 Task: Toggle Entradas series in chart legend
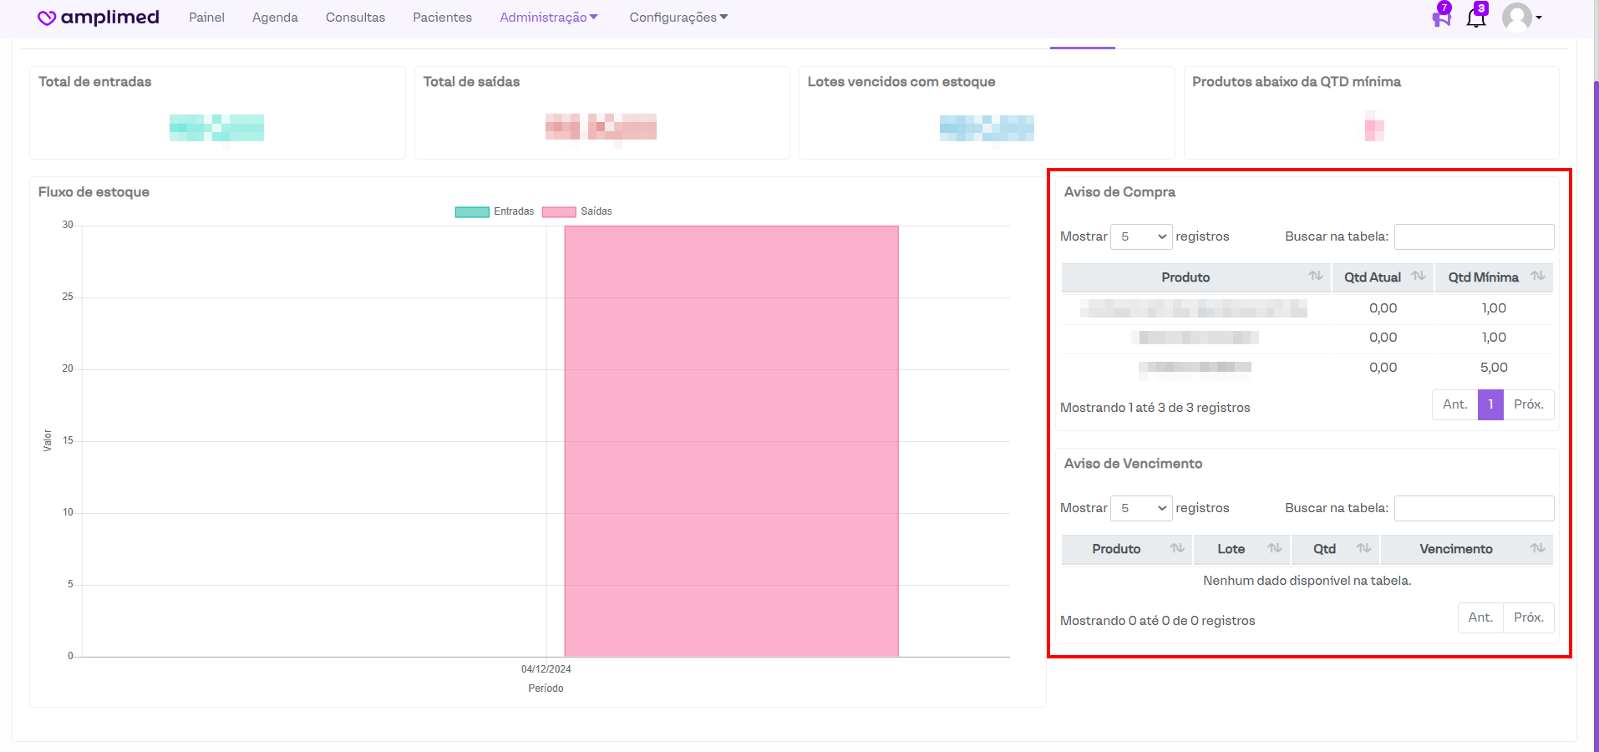tap(494, 211)
